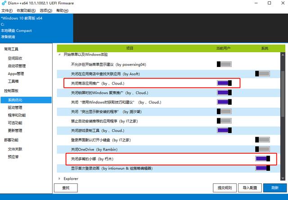This screenshot has width=288, height=200.
Task: Select row text 关闭在应用商店中查找关联应用 (by Asoft)
Action: coord(105,74)
